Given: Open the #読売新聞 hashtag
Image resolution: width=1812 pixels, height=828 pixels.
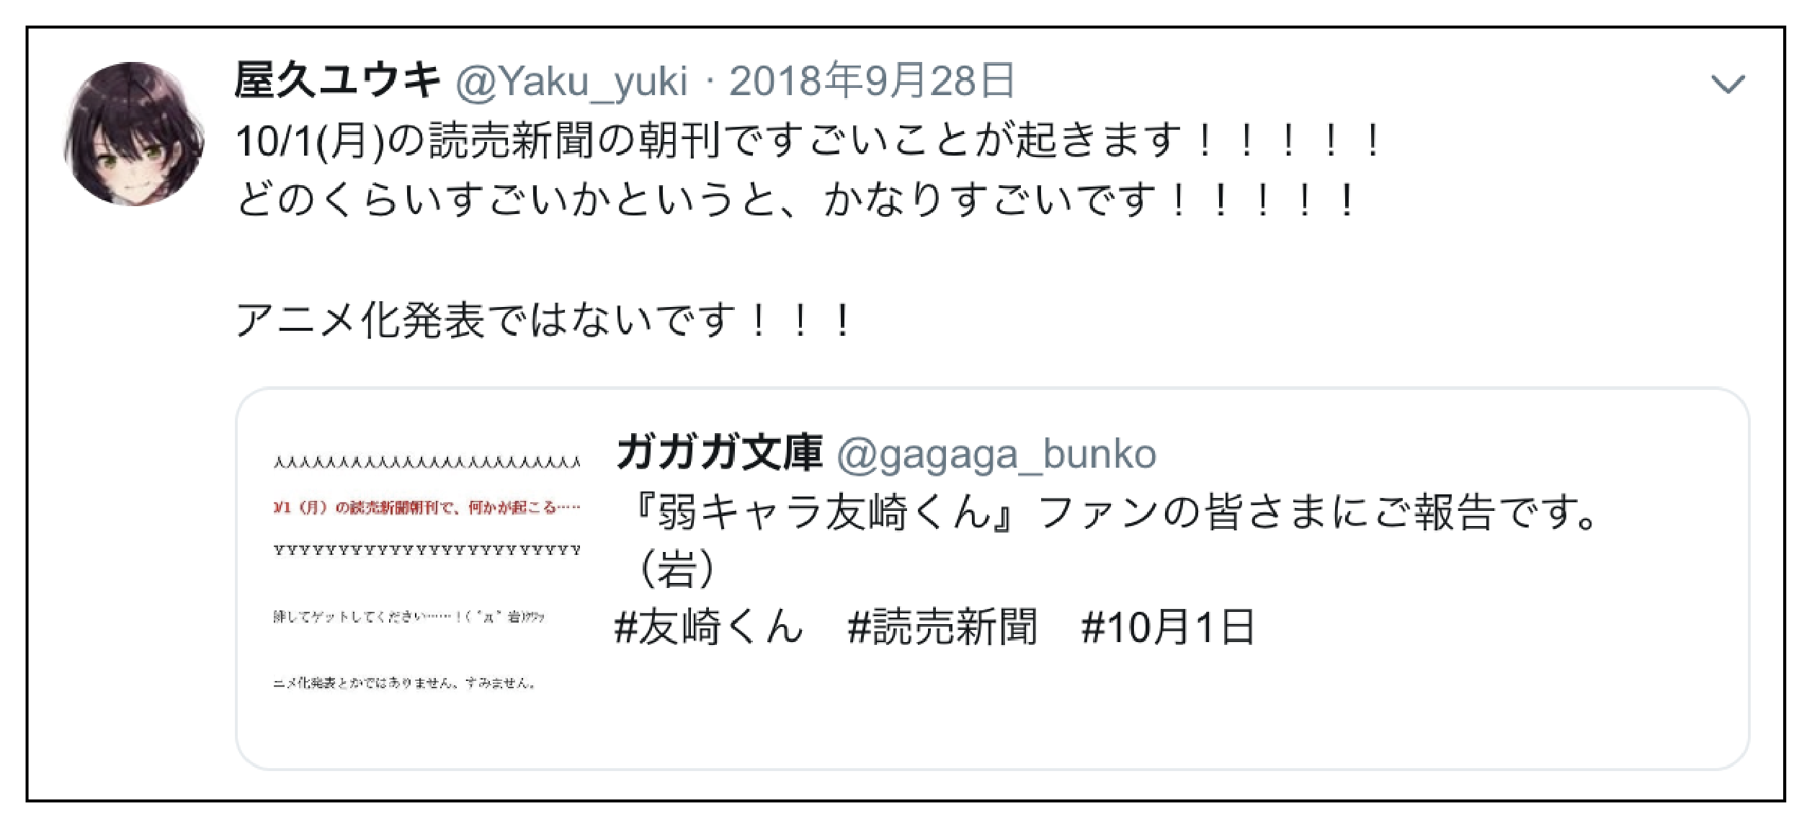Looking at the screenshot, I should [x=942, y=626].
